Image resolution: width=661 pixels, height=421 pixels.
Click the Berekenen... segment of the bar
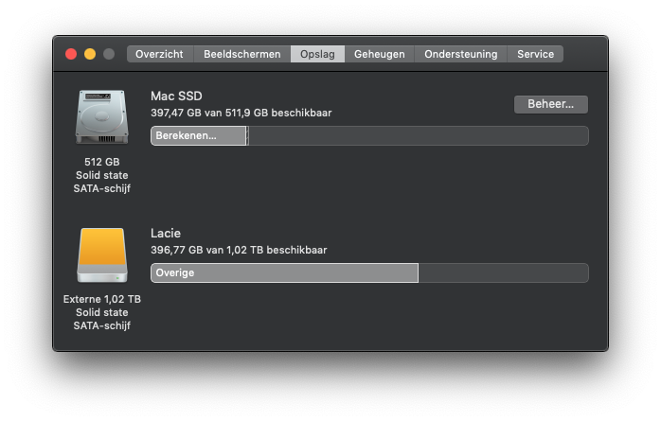(x=198, y=135)
